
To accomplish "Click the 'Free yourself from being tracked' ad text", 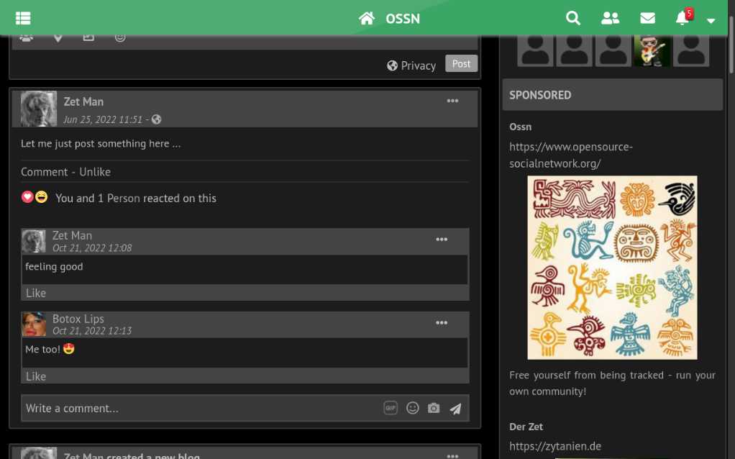I will pos(612,383).
